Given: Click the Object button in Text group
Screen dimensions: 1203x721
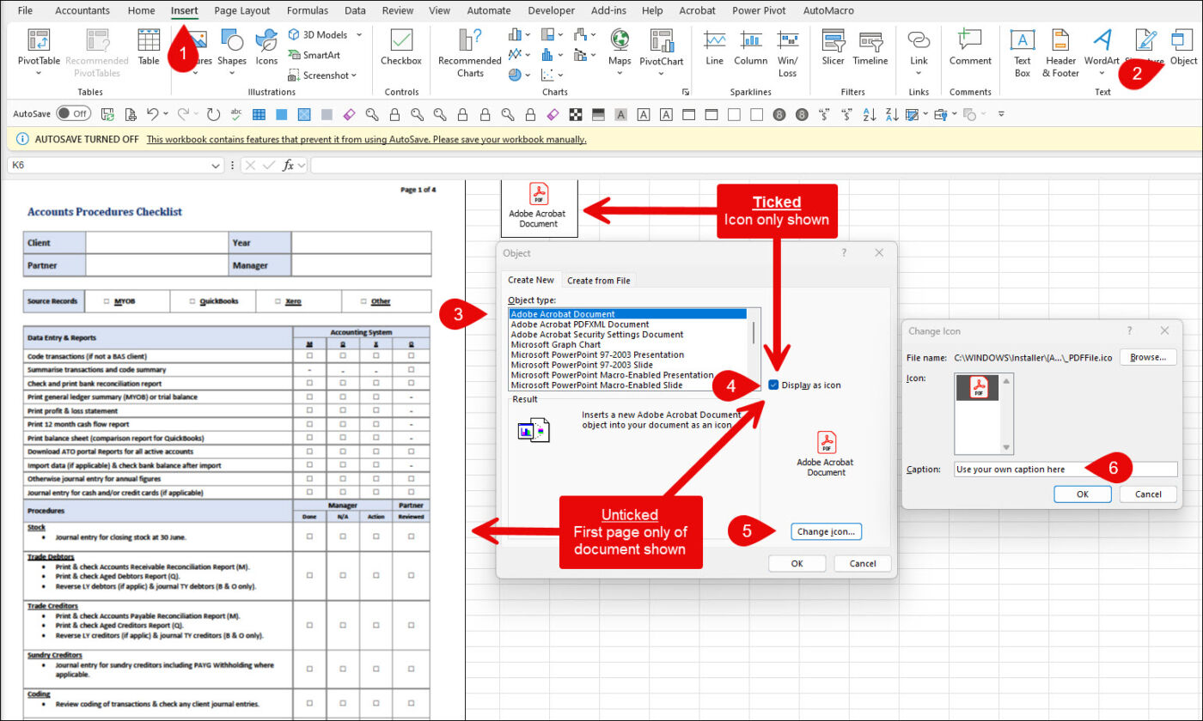Looking at the screenshot, I should point(1183,47).
